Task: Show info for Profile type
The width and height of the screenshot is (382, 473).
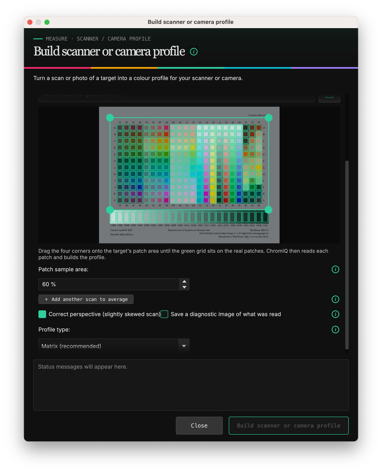Action: [x=335, y=330]
